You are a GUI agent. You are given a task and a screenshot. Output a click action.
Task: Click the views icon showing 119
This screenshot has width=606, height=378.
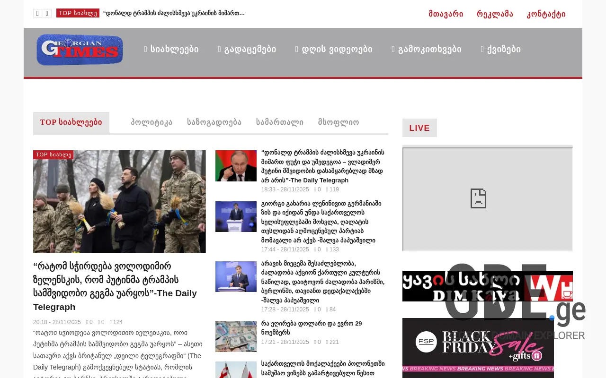327,189
